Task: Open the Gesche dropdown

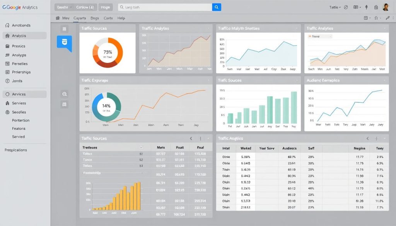Action: pyautogui.click(x=64, y=7)
